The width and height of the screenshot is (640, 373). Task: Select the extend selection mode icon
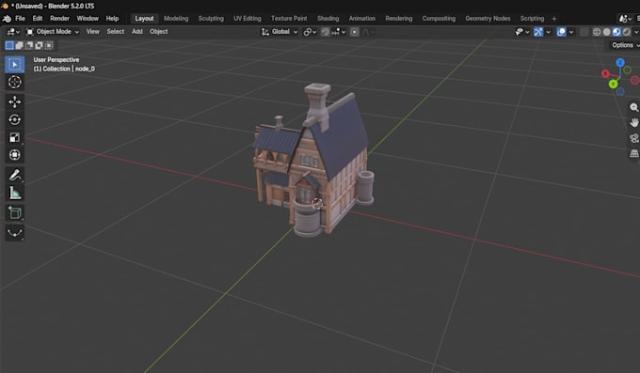tap(19, 45)
